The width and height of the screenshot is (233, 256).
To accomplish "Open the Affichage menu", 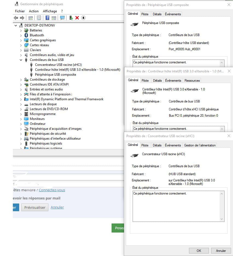I will click(x=50, y=11).
